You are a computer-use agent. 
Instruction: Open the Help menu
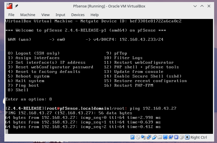[x=95, y=15]
